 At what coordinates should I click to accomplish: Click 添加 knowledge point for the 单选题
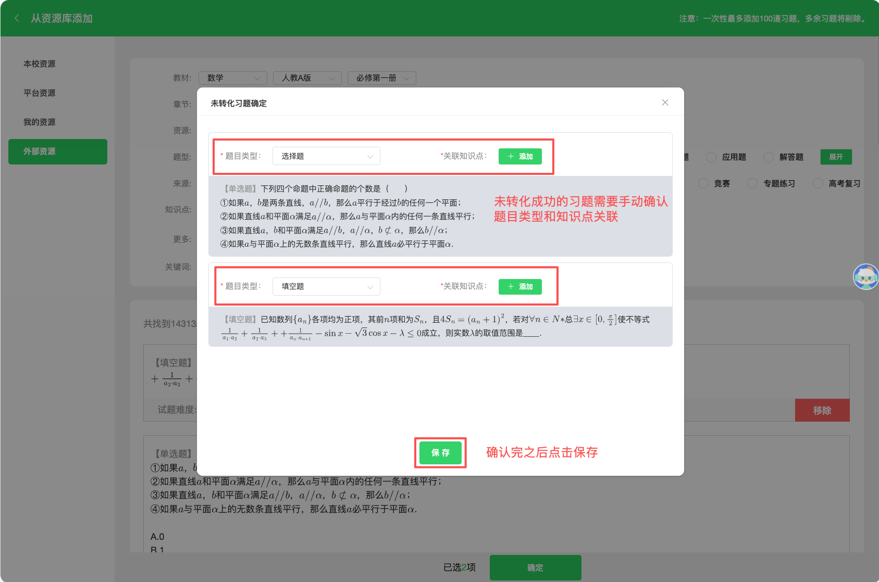(x=520, y=156)
